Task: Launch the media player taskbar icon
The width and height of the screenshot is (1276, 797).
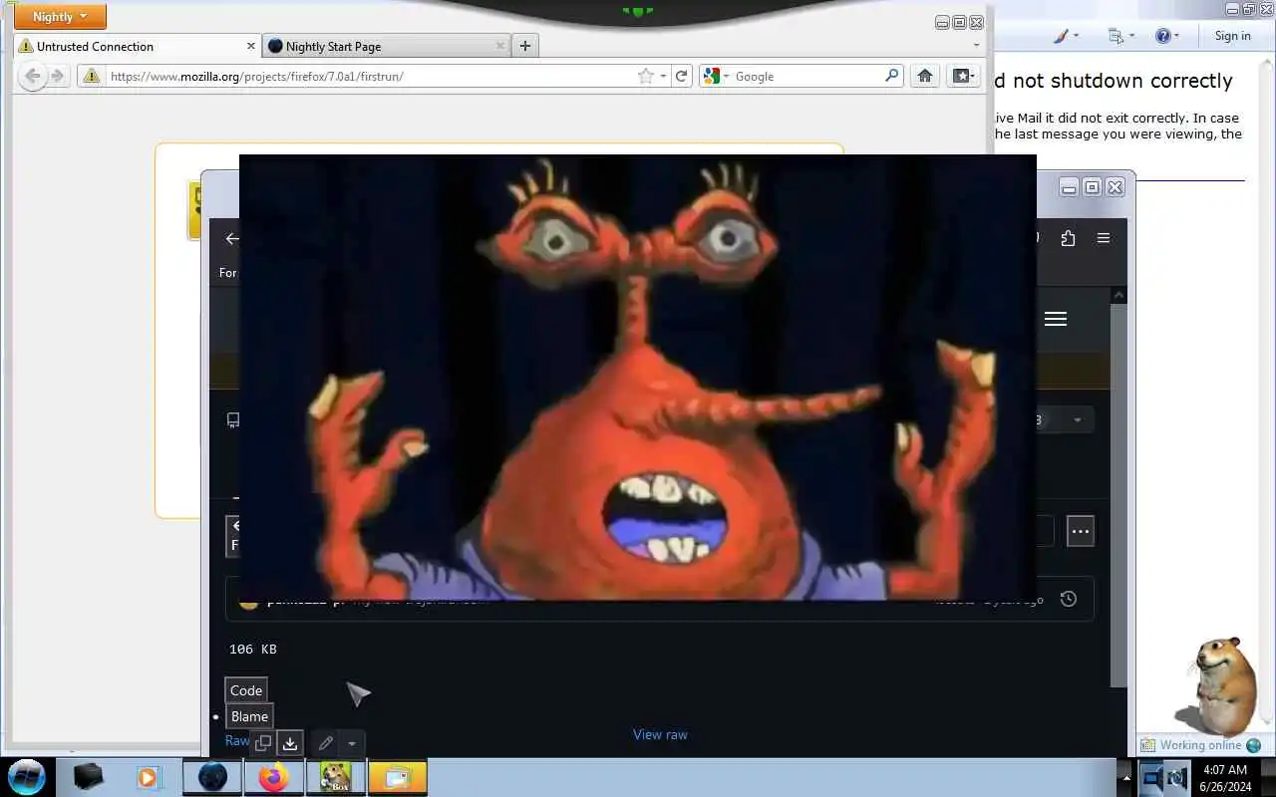Action: coord(148,777)
